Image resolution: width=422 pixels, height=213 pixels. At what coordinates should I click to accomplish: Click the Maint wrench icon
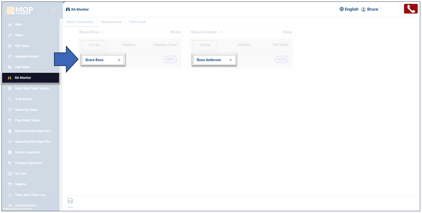coord(10,35)
